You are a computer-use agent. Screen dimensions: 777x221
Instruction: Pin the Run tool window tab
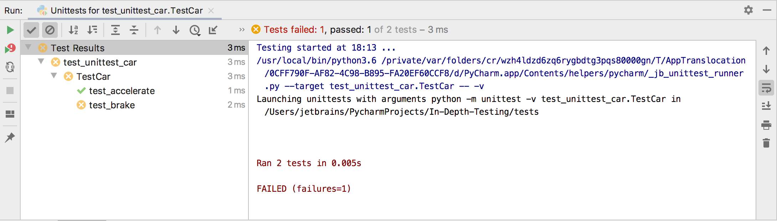[x=10, y=137]
